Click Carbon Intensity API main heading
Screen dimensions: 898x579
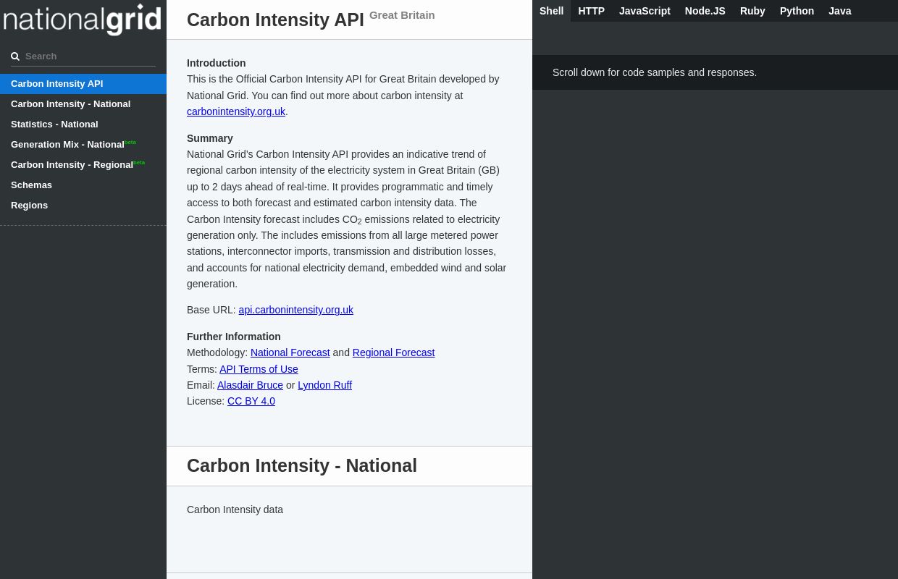tap(275, 20)
